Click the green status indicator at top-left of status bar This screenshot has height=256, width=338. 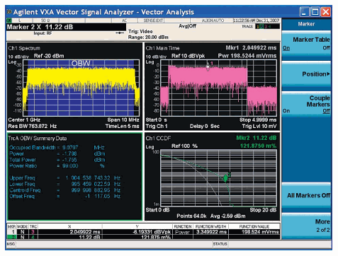pyautogui.click(x=9, y=21)
